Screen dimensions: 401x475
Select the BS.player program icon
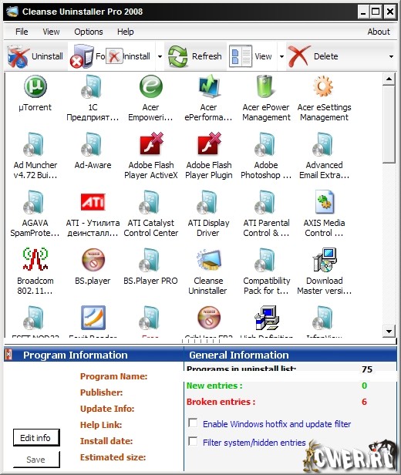pyautogui.click(x=93, y=260)
